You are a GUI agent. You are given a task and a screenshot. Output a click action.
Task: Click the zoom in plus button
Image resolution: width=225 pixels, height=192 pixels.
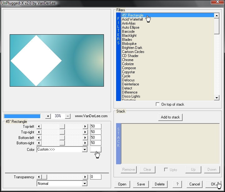pyautogui.click(x=48, y=116)
